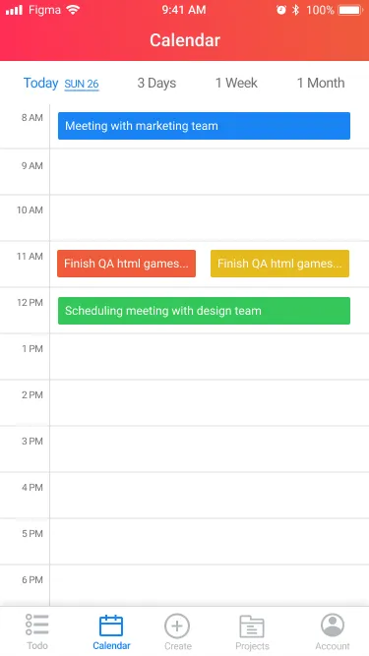Tap the alarm clock status icon
Image resolution: width=369 pixels, height=656 pixels.
[x=281, y=10]
